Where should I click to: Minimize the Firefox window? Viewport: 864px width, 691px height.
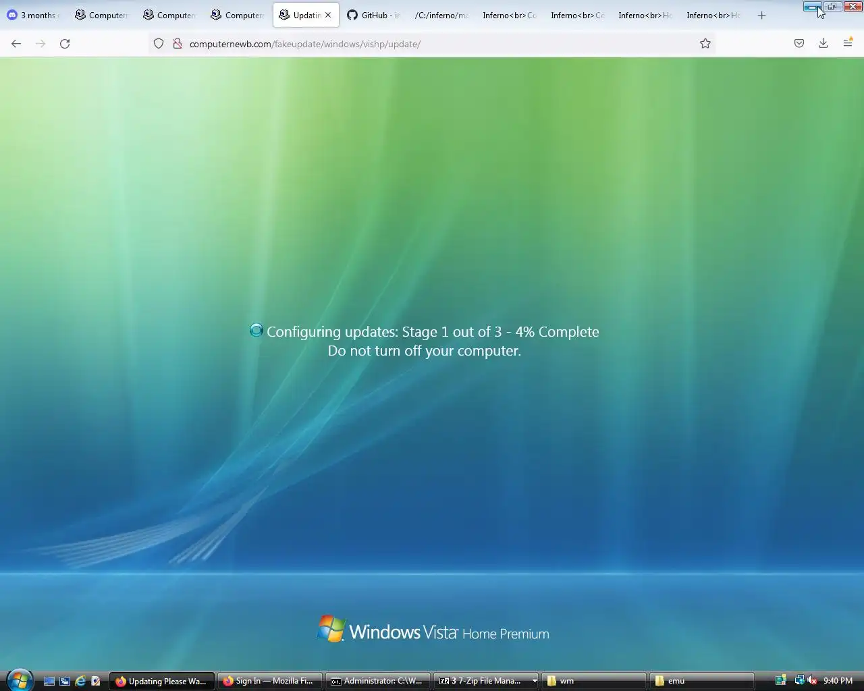pos(812,7)
